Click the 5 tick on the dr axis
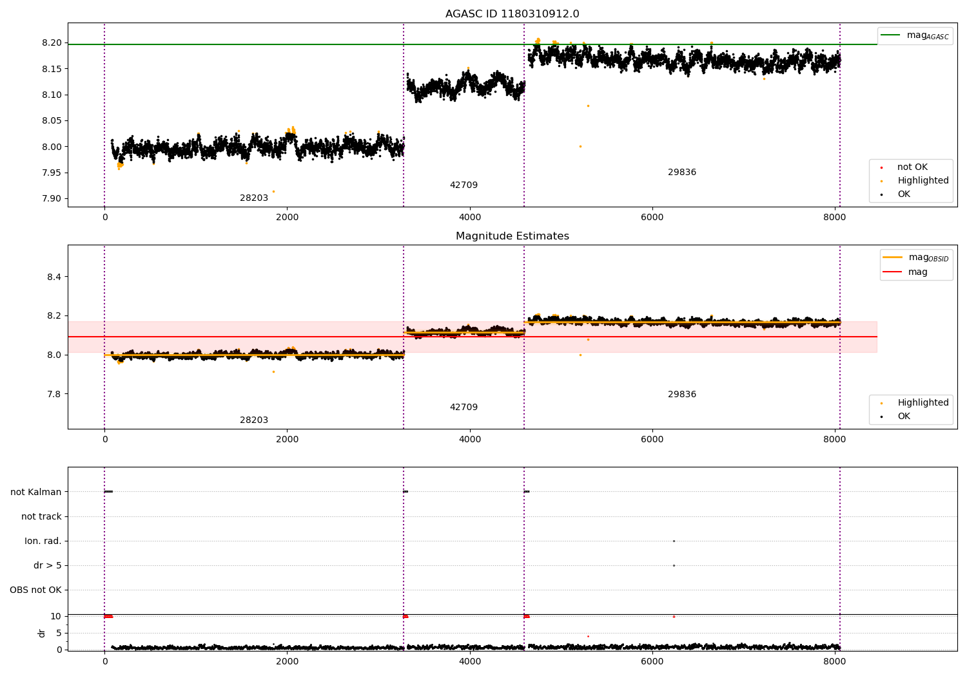Viewport: 967px width, 676px height. pos(59,634)
